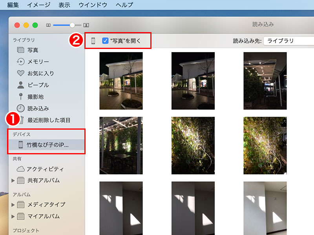Open the ピープル person icon
This screenshot has width=314, height=235.
(x=20, y=85)
